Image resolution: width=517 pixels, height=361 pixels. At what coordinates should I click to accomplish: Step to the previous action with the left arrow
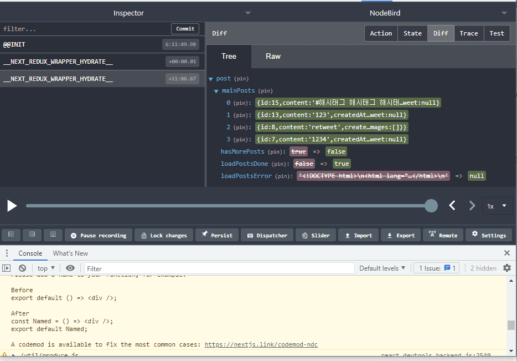[x=452, y=206]
